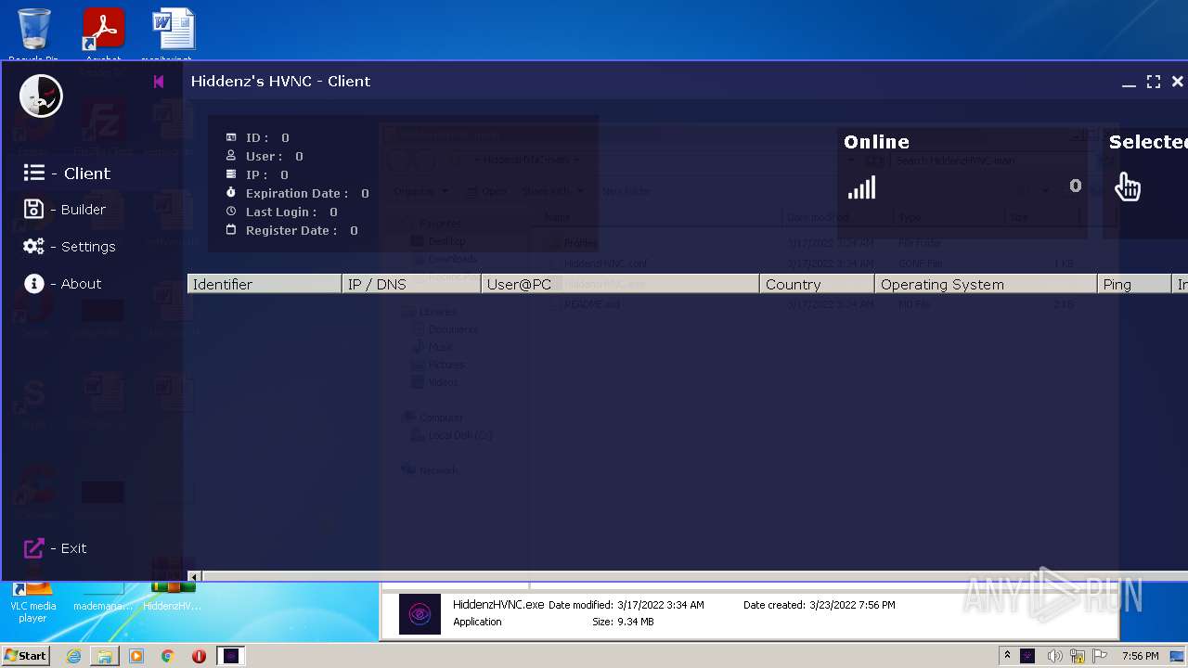Screen dimensions: 1188x668
Task: Click the stopwatch icon next to Expiration Date
Action: [x=231, y=193]
